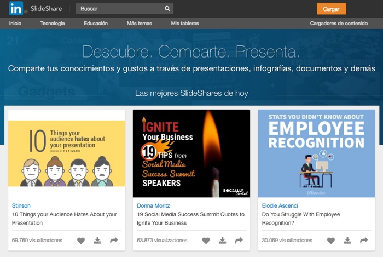Viewport: 383px width, 257px height.
Task: Share the Elodie Ascenci presentation
Action: click(x=364, y=241)
